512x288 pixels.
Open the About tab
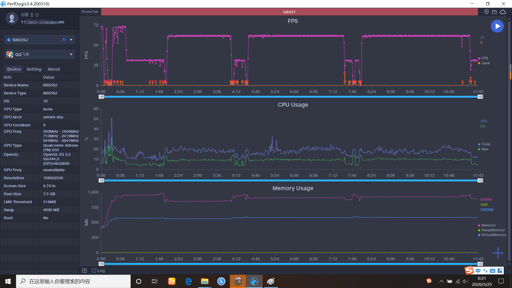pyautogui.click(x=54, y=69)
